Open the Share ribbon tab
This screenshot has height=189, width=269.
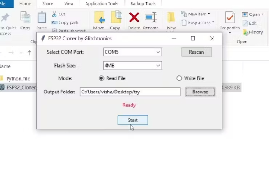47,3
